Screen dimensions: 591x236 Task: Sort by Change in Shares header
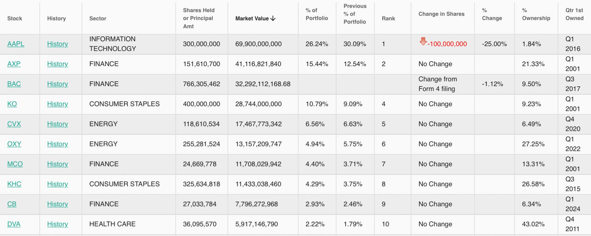[441, 14]
